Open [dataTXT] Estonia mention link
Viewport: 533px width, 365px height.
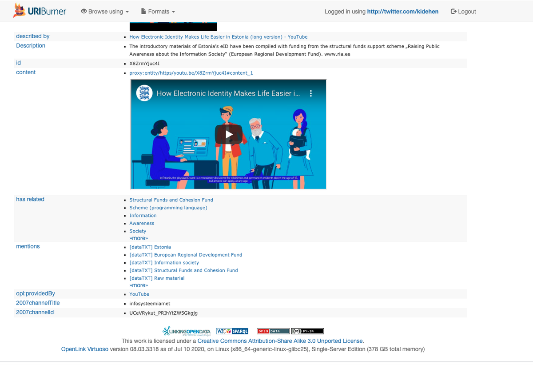(150, 247)
